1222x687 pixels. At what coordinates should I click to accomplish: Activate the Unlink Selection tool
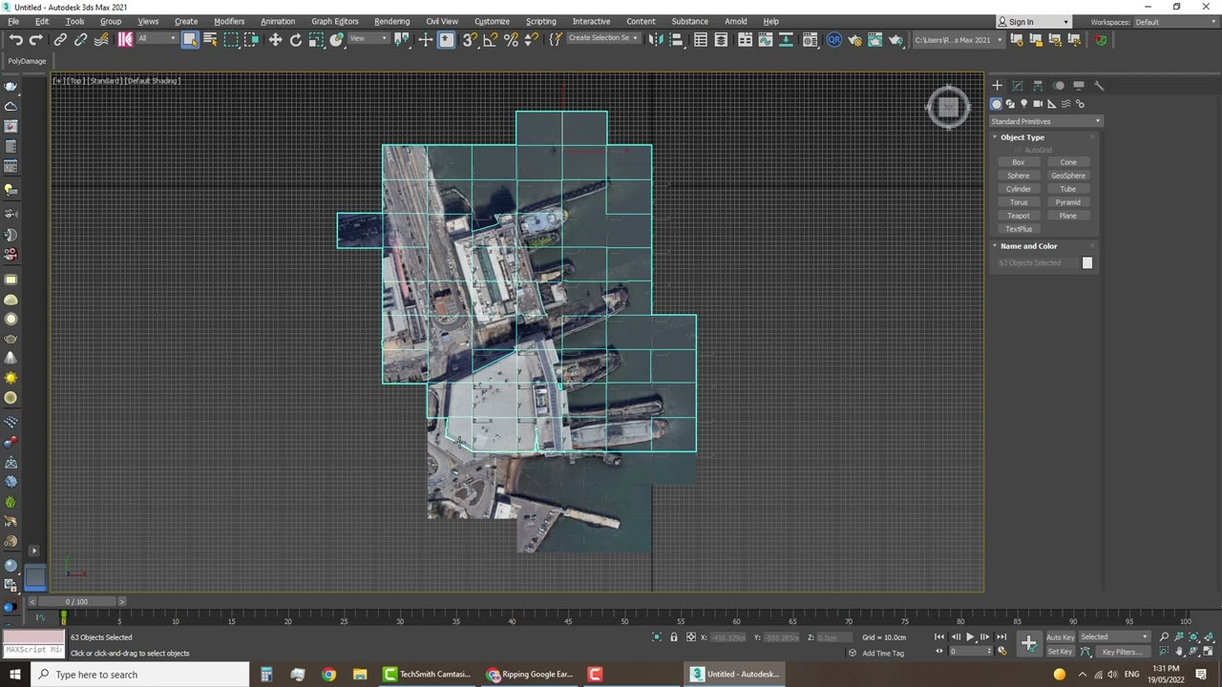81,39
